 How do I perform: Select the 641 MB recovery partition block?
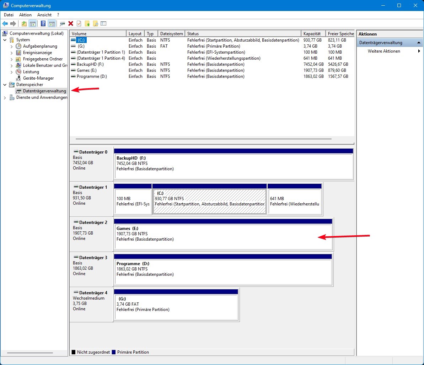point(295,199)
